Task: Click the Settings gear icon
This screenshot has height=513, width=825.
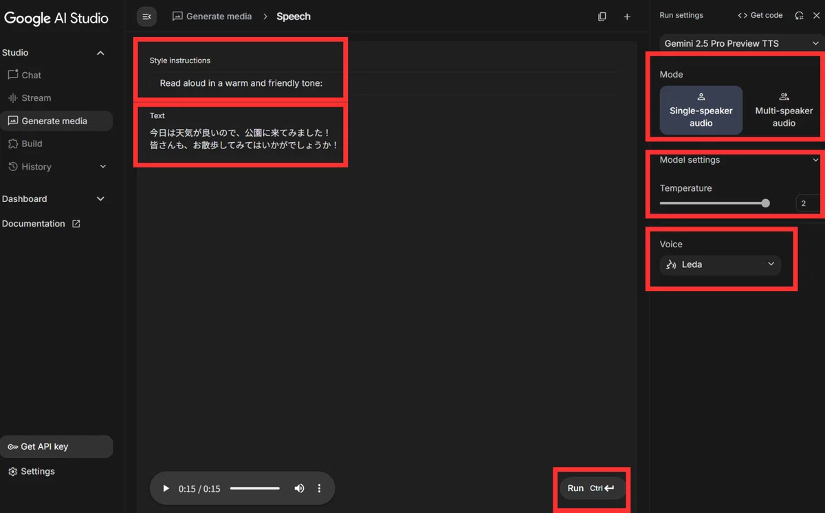Action: coord(12,472)
